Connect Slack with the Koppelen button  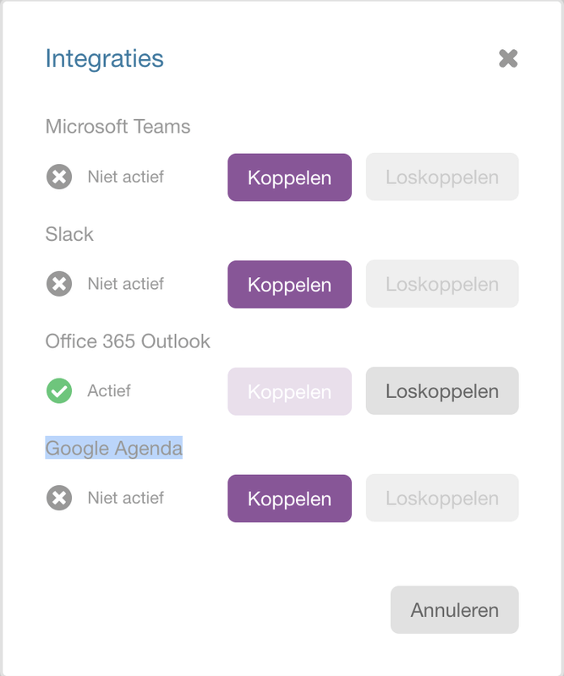click(x=289, y=284)
